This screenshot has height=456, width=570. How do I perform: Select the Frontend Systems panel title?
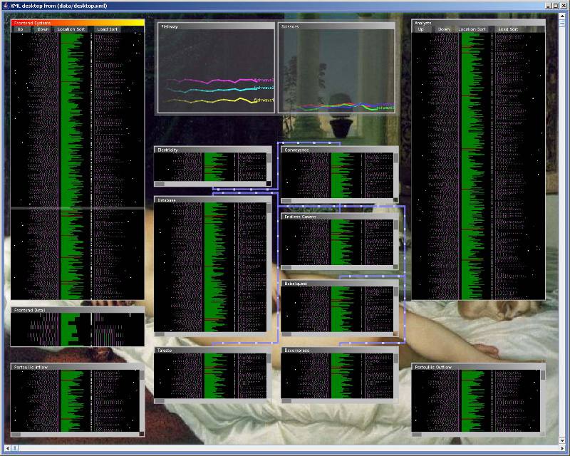32,23
